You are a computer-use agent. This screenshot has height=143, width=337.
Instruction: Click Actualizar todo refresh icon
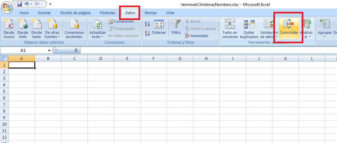coord(98,24)
